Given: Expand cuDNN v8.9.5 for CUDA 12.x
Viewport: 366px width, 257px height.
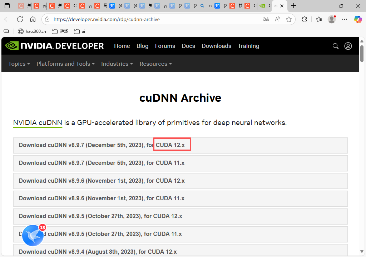Looking at the screenshot, I should pyautogui.click(x=180, y=216).
